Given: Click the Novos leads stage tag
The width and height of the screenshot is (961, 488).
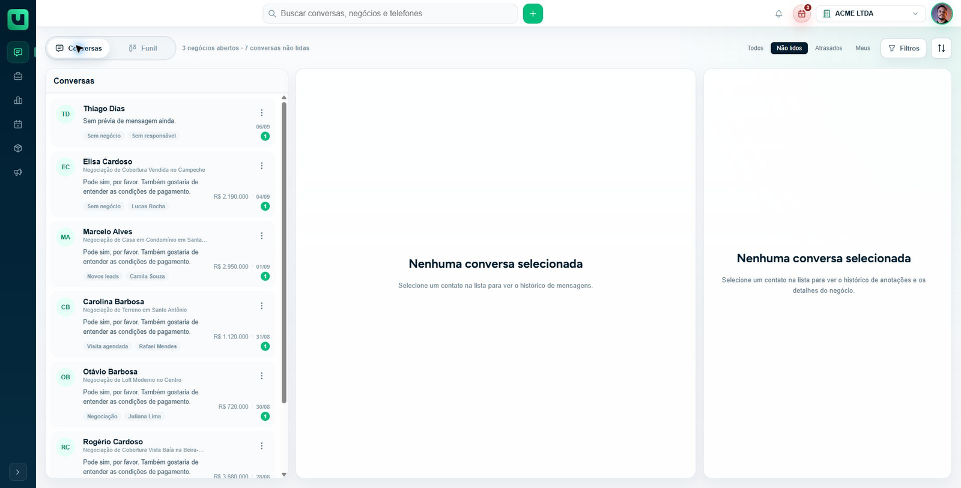Looking at the screenshot, I should click(x=103, y=276).
